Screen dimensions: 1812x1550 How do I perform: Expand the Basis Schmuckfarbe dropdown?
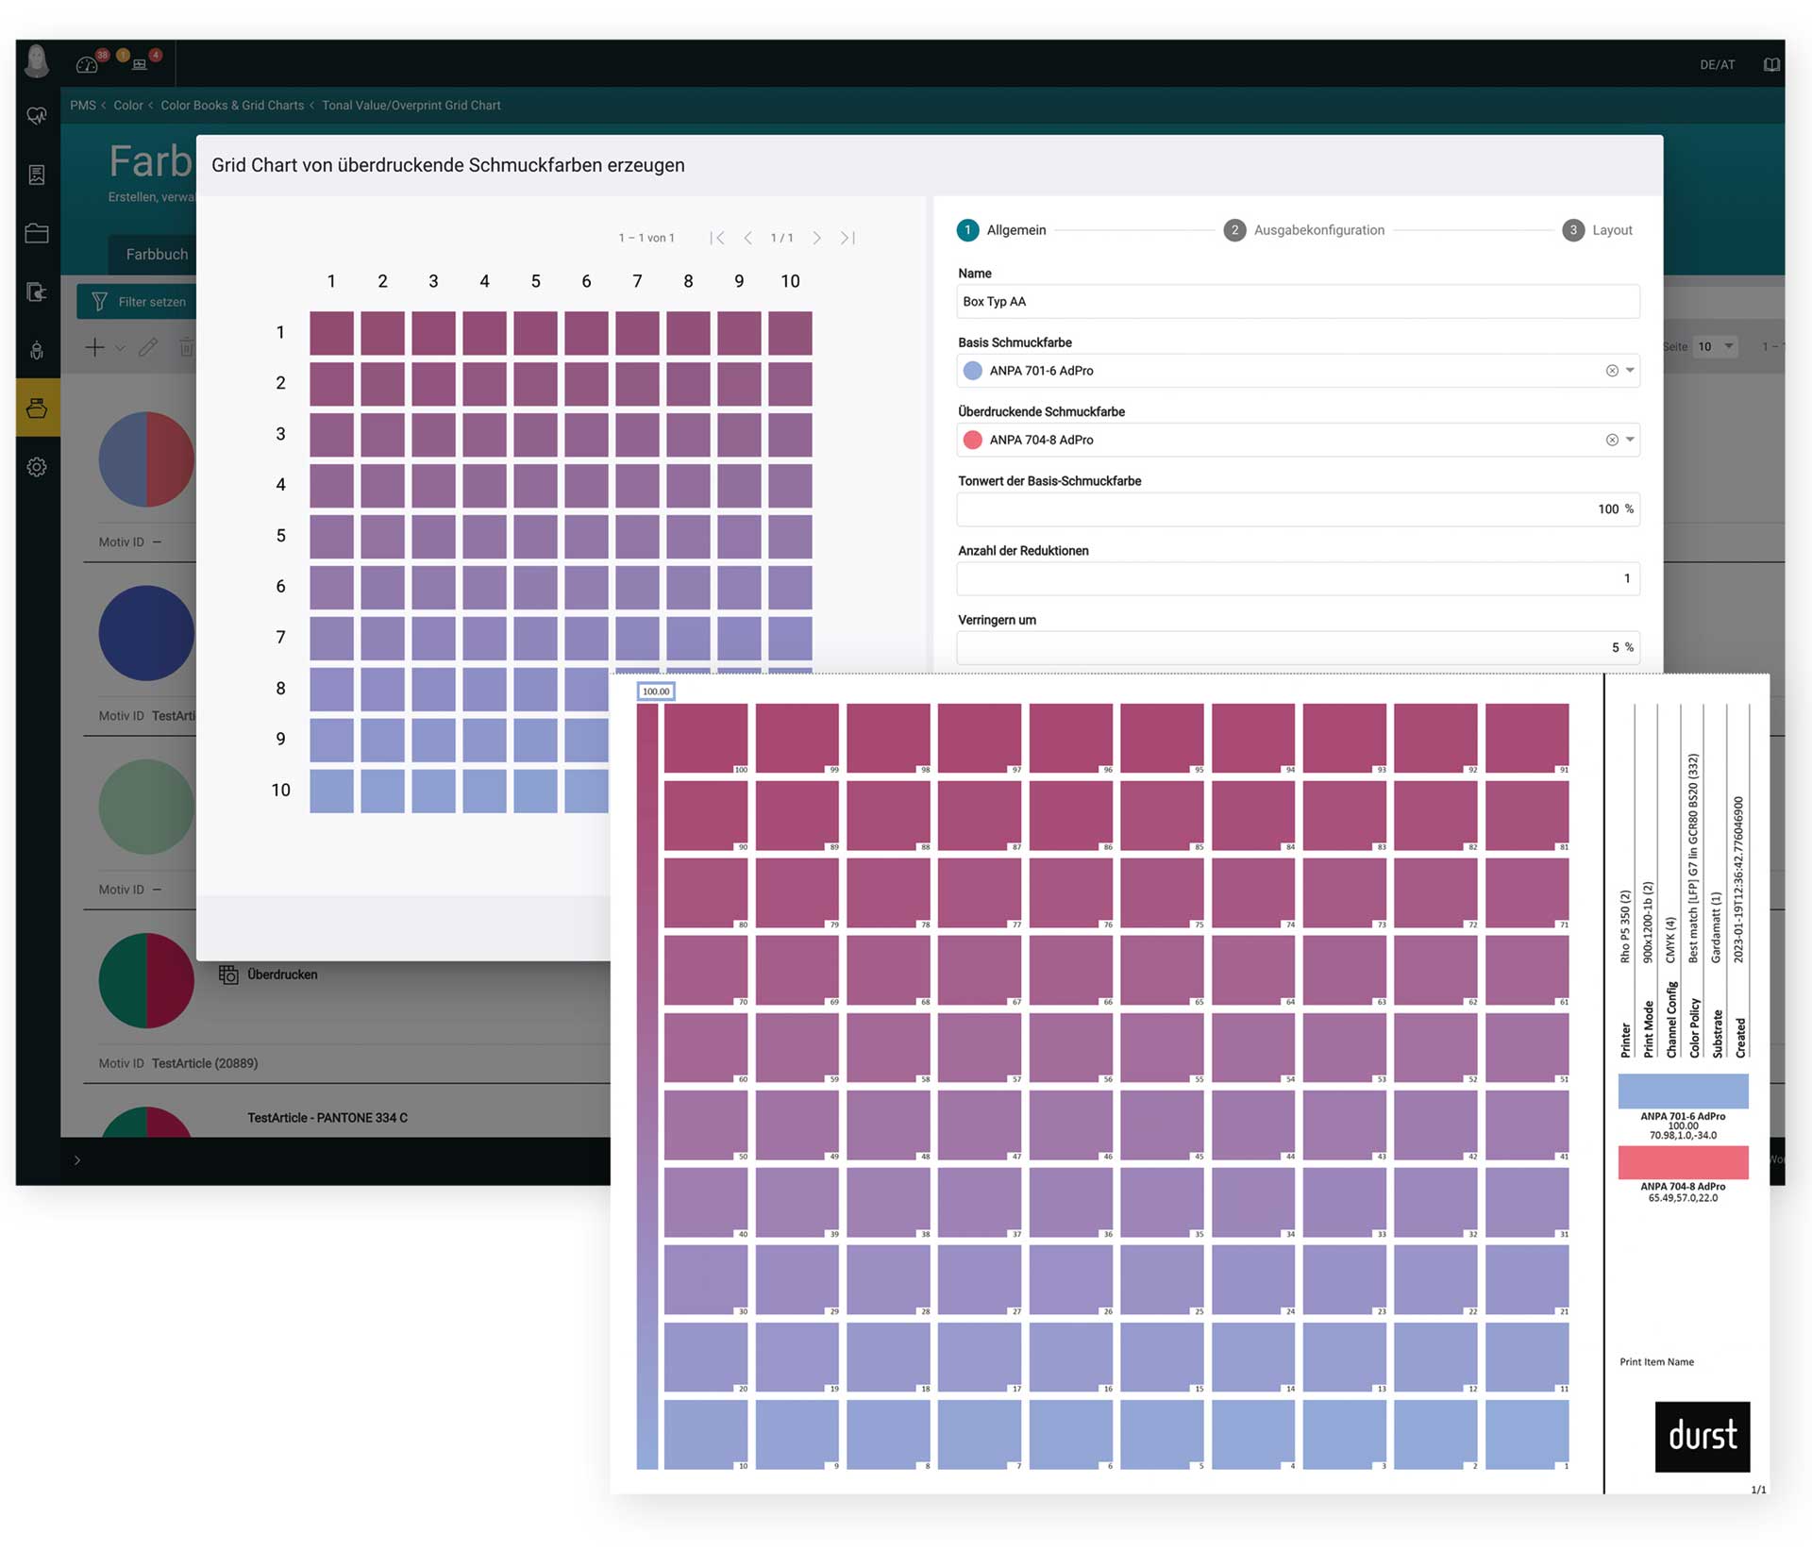pos(1630,371)
